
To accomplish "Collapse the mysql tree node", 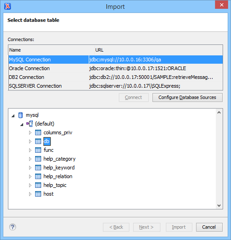I will (x=13, y=116).
